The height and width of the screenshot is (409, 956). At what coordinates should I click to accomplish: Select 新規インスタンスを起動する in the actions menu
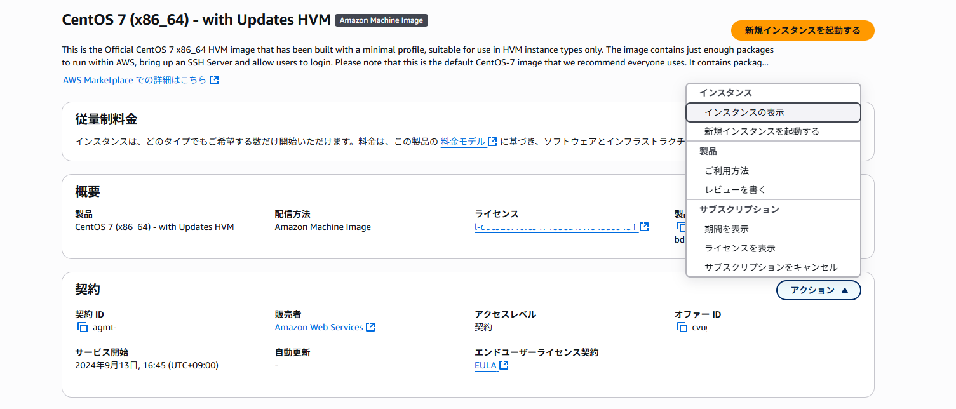[x=773, y=131]
